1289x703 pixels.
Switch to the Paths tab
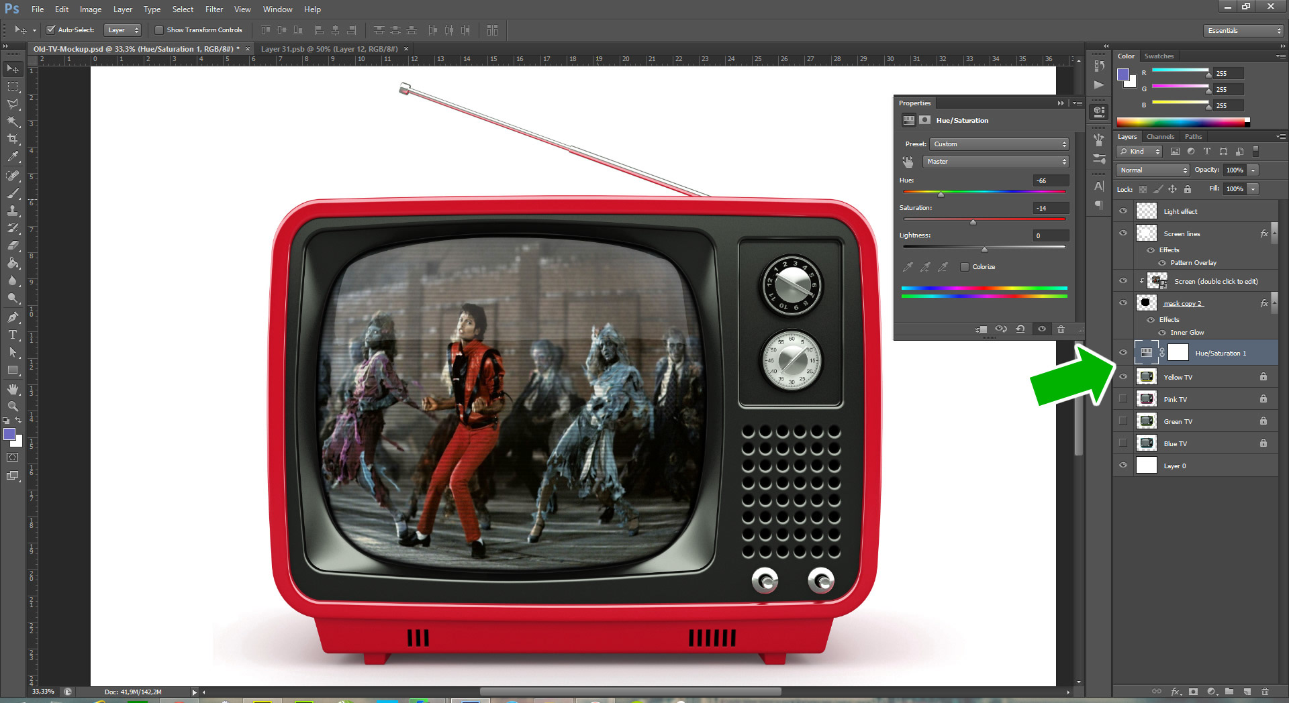pyautogui.click(x=1193, y=137)
